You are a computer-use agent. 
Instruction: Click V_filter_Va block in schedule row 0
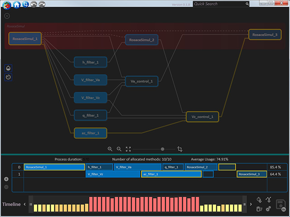click(x=138, y=167)
